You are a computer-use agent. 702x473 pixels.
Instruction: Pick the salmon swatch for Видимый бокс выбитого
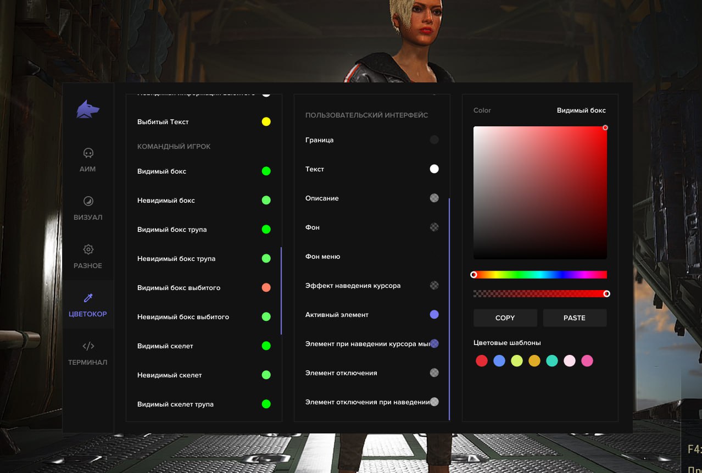pyautogui.click(x=266, y=288)
